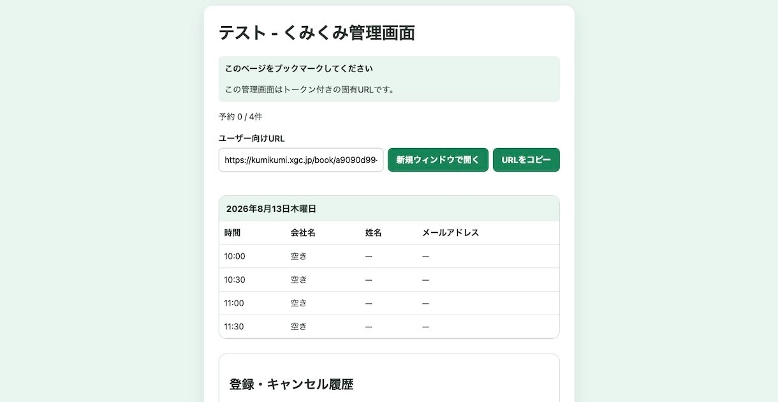The height and width of the screenshot is (402, 778).
Task: Click the 11:00 time slot row
Action: (x=389, y=303)
